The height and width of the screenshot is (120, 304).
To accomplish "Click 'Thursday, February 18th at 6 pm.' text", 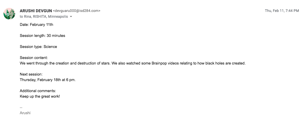I will 47,80.
